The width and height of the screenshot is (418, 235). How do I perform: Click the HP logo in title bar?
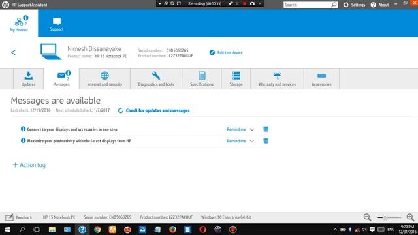tap(5, 5)
